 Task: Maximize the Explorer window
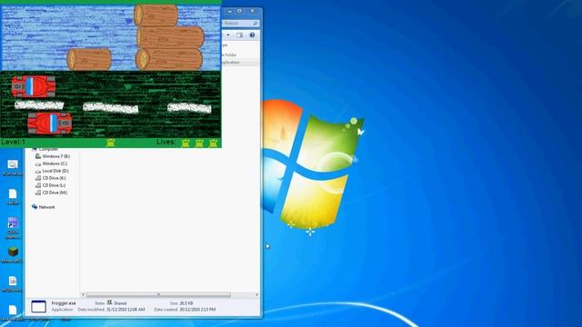[239, 11]
